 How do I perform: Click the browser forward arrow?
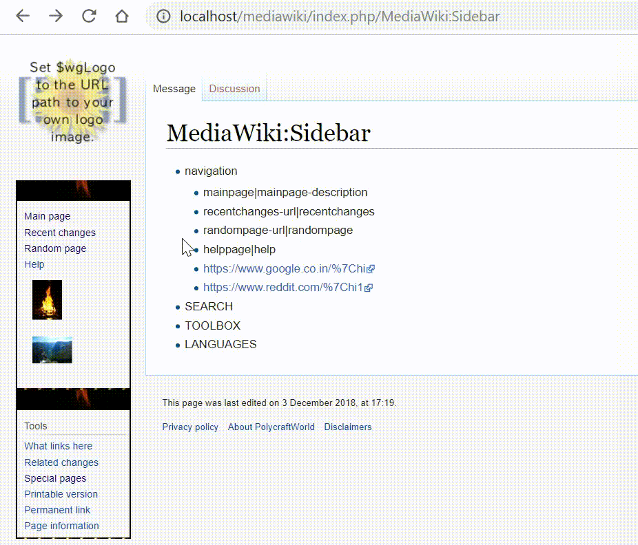pos(56,17)
